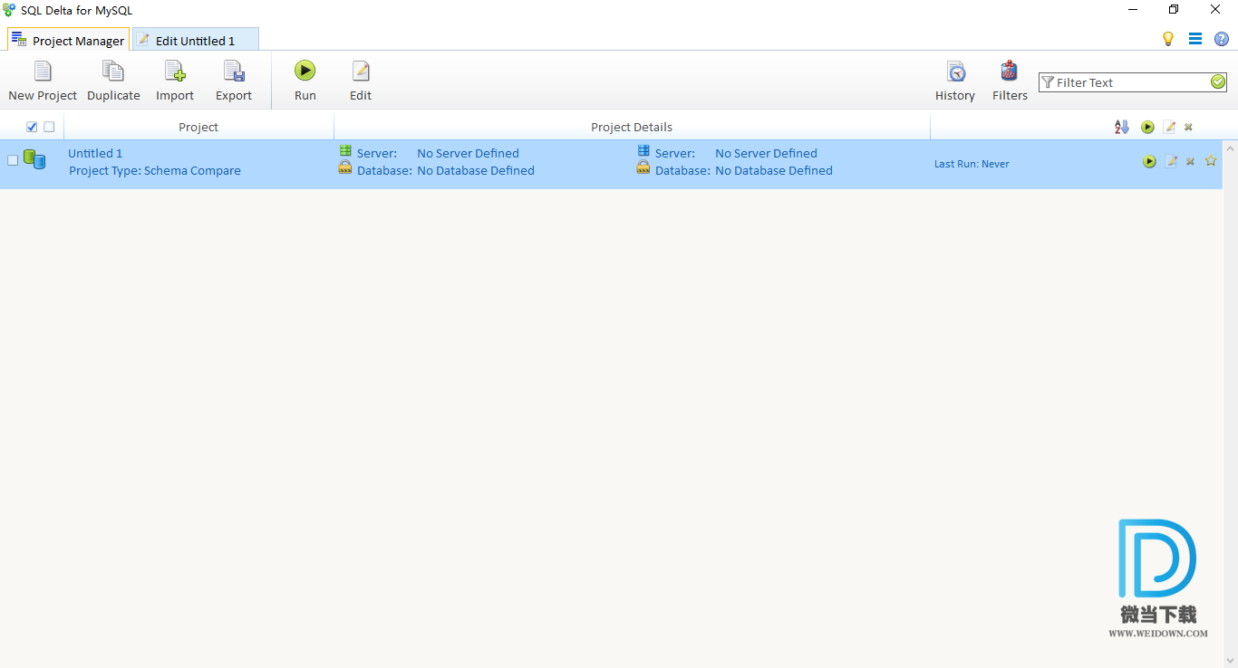Screen dimensions: 1238x668
Task: Open the hamburger menu icon
Action: coord(1195,39)
